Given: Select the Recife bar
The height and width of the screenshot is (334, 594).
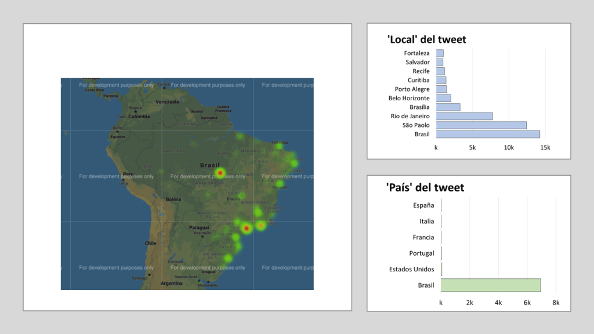Looking at the screenshot, I should [440, 71].
